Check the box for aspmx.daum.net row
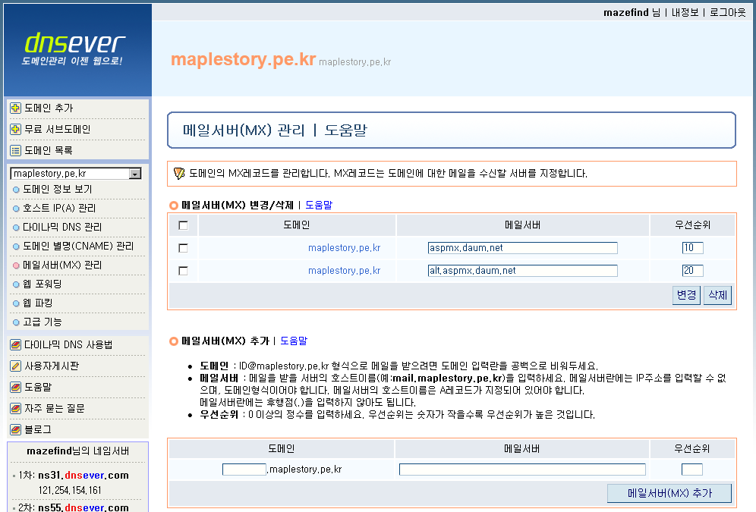Image resolution: width=756 pixels, height=512 pixels. (x=183, y=248)
